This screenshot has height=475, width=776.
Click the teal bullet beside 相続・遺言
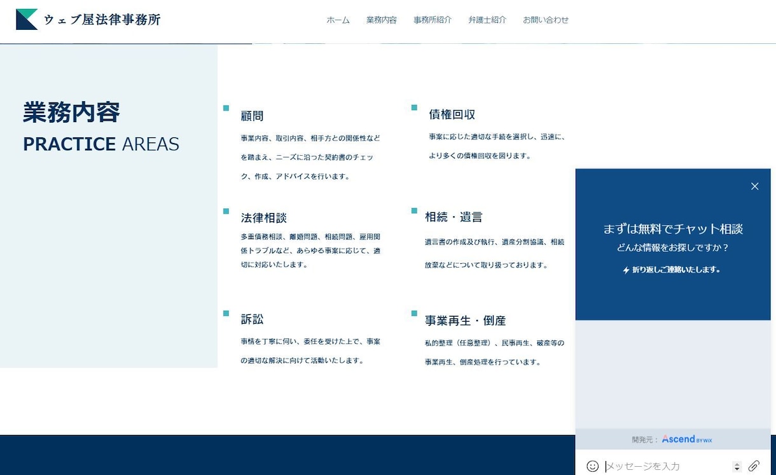tap(414, 210)
